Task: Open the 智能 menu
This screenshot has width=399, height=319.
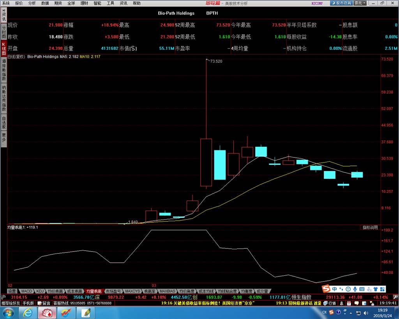Action: pos(97,3)
